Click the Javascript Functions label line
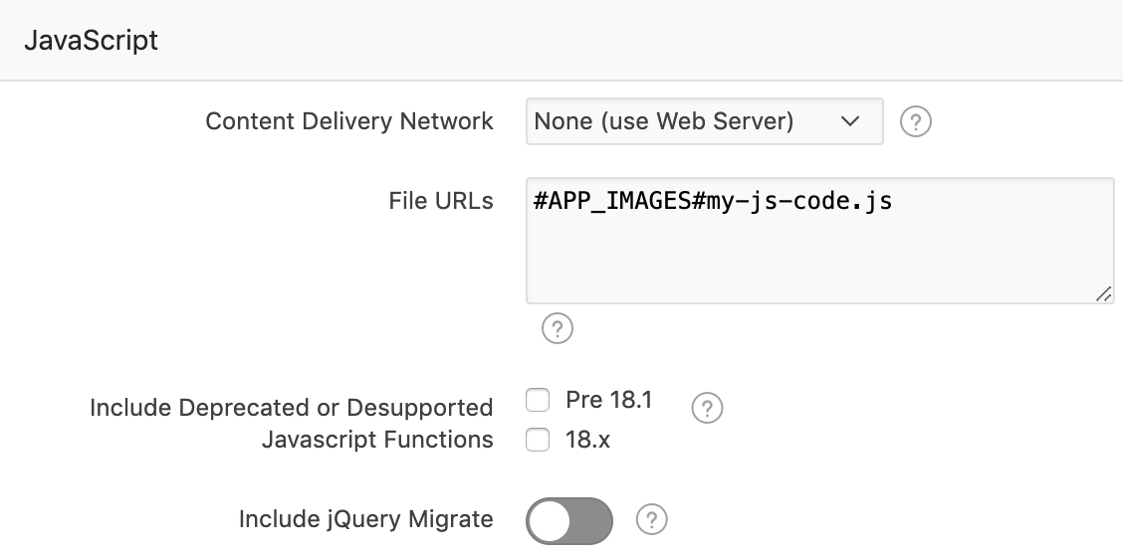This screenshot has height=555, width=1123. pyautogui.click(x=377, y=440)
